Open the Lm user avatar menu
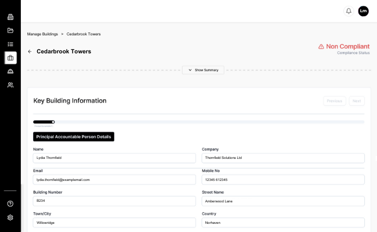 [363, 11]
